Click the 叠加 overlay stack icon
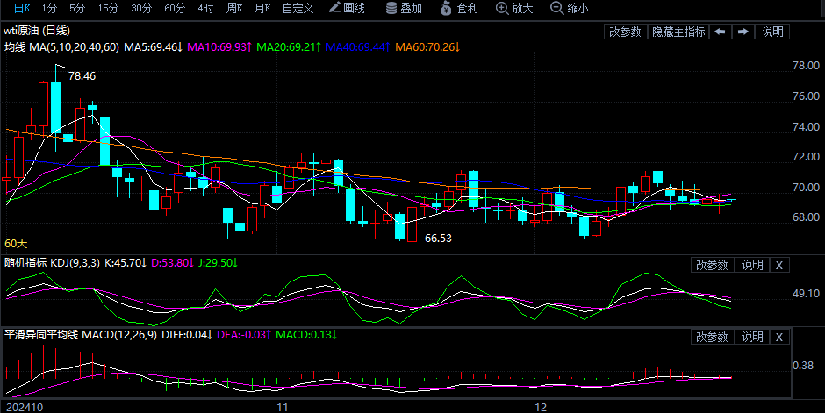 (x=404, y=9)
